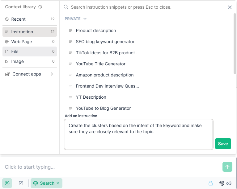Expand Connect apps chevron arrow
This screenshot has width=237, height=189.
[52, 74]
